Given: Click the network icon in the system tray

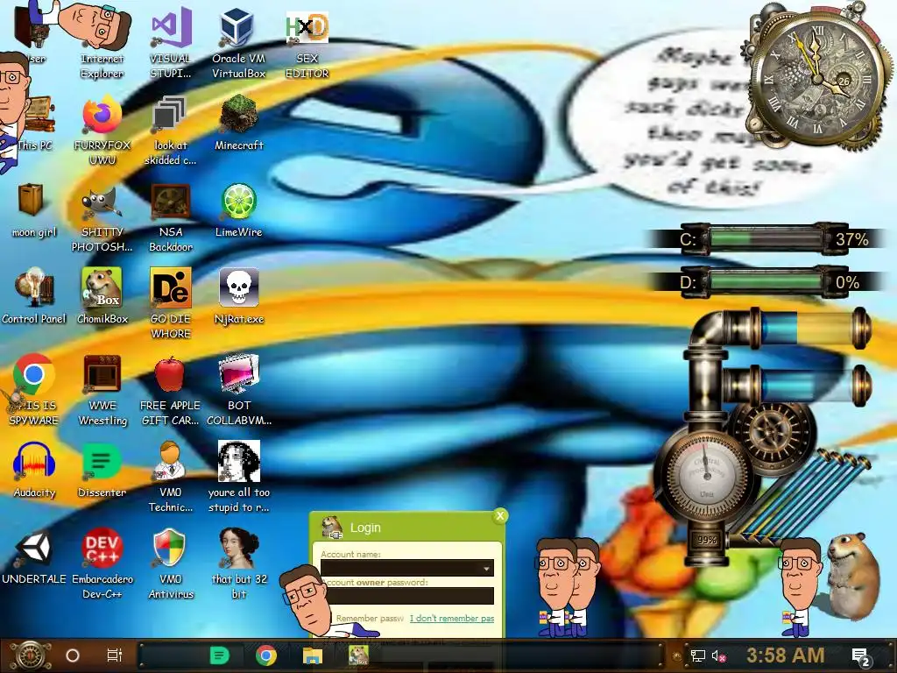Looking at the screenshot, I should pos(698,655).
